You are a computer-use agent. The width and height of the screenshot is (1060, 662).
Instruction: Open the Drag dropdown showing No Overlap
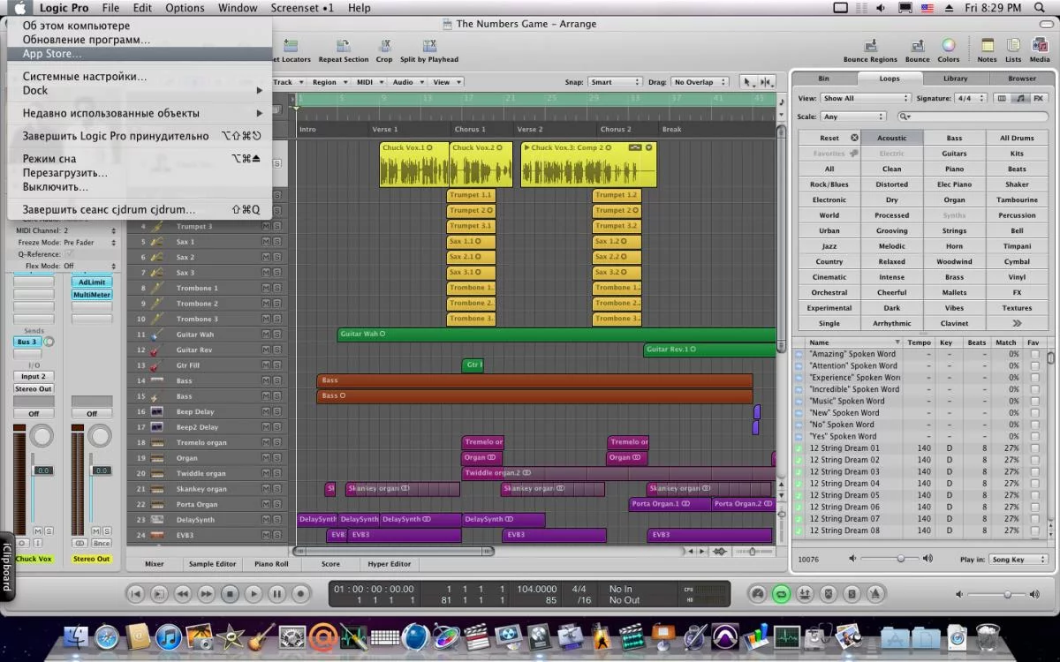(x=699, y=82)
